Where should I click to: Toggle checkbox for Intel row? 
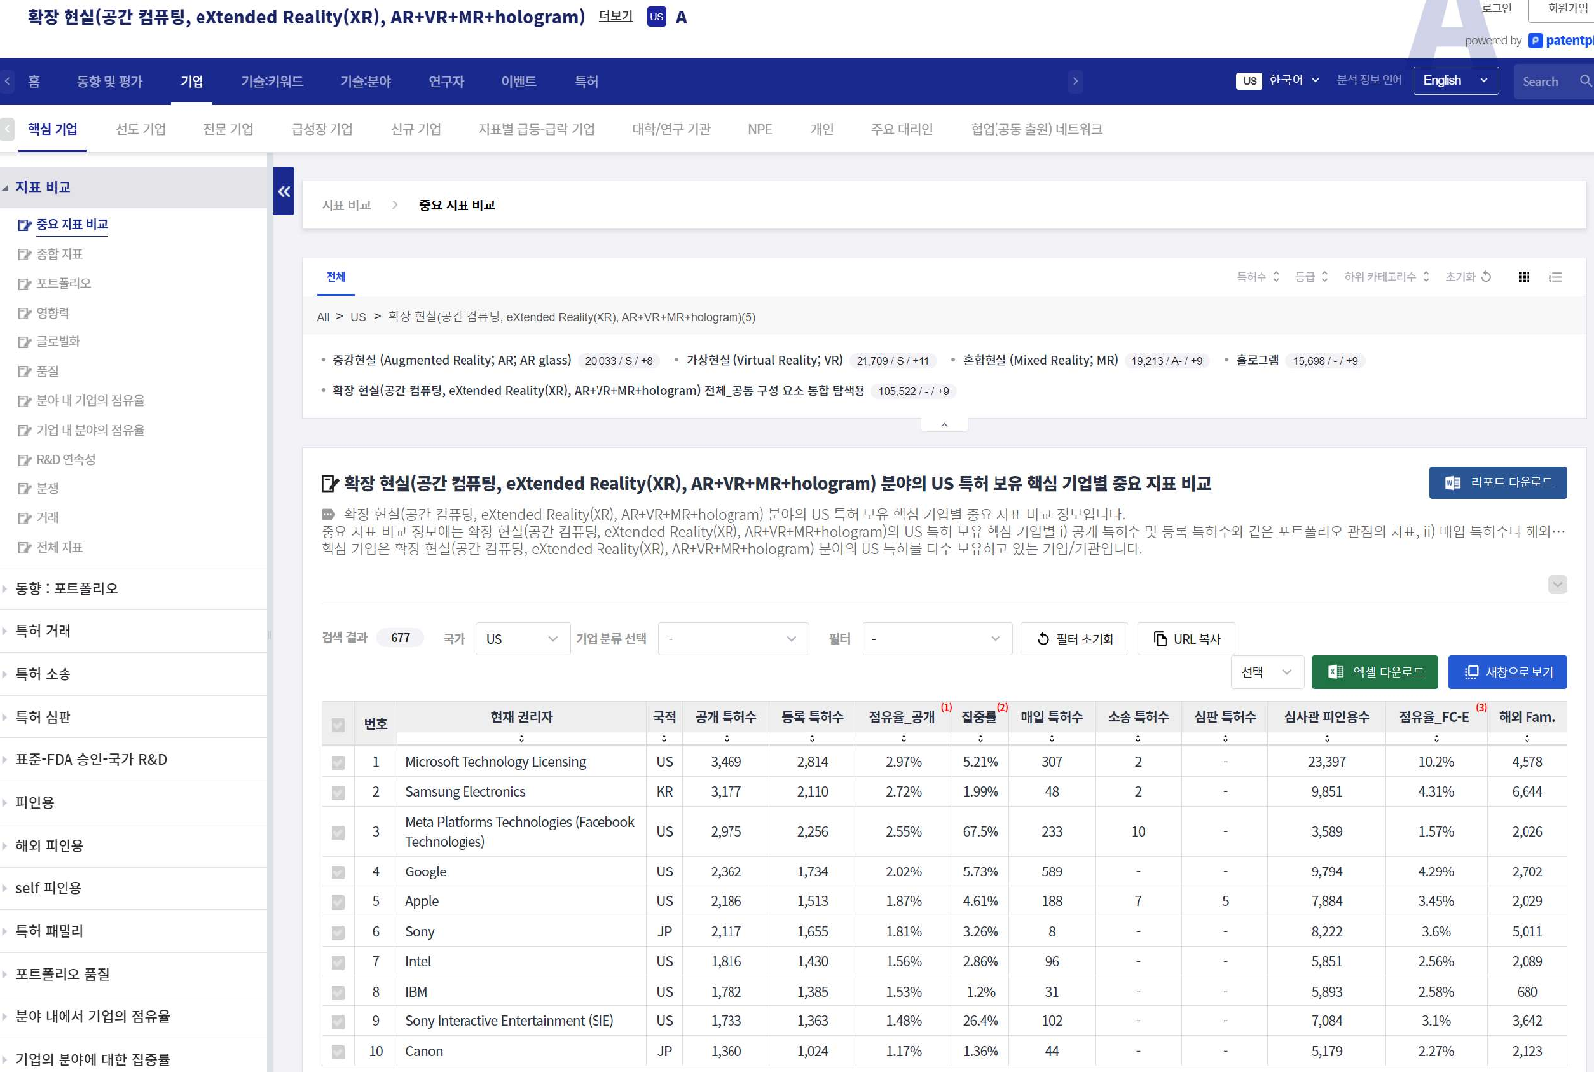338,962
